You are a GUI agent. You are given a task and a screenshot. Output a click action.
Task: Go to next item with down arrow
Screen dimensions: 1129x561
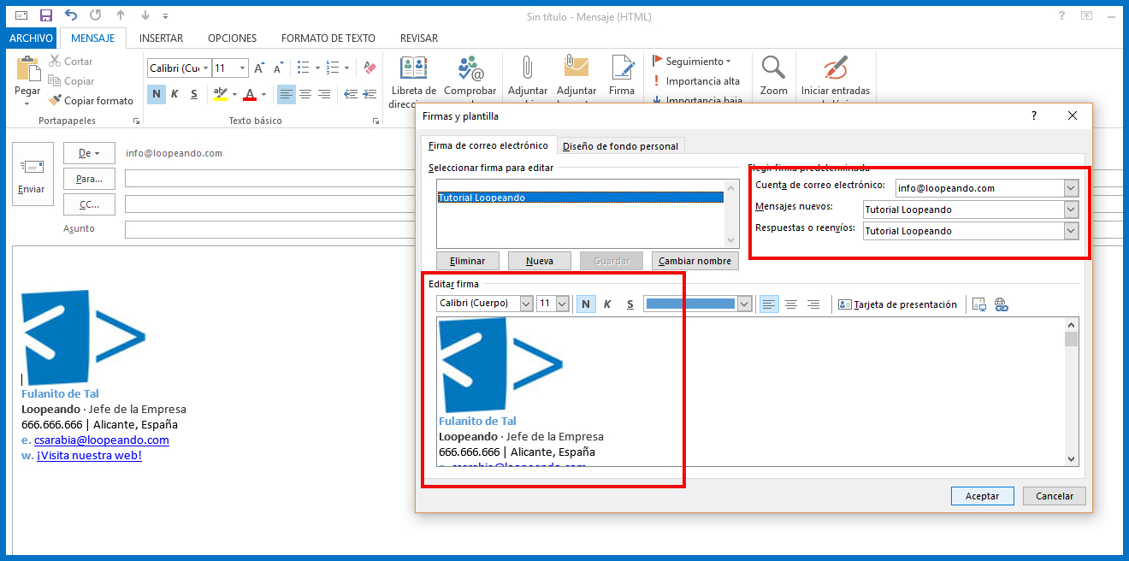pyautogui.click(x=145, y=15)
